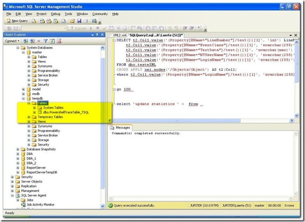Open the View menu
This screenshot has height=222, width=305.
pos(28,14)
